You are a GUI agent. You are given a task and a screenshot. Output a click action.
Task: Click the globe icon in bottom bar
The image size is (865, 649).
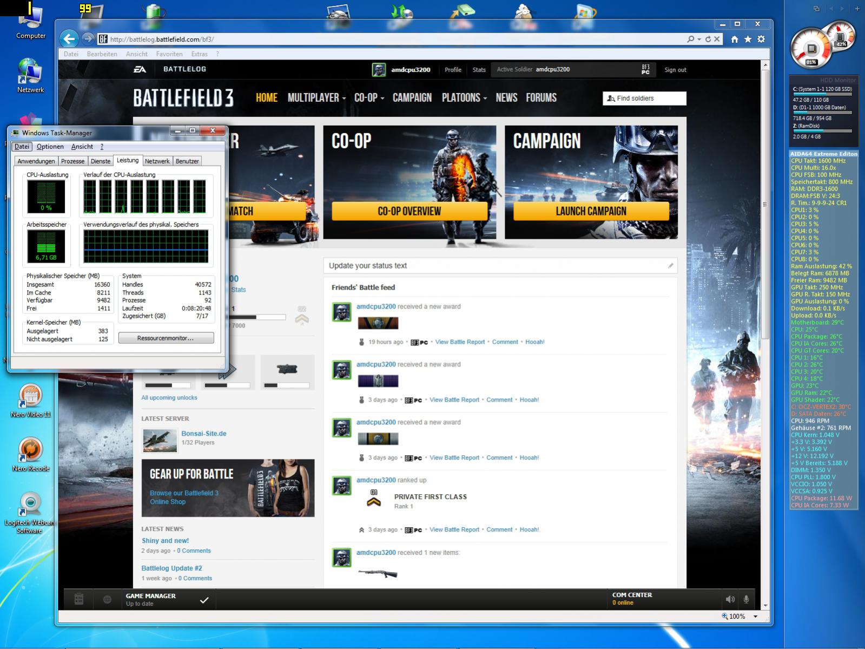(107, 599)
